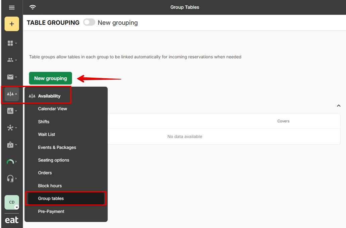346x228 pixels.
Task: Go to Pre-Payment menu entry
Action: (x=51, y=212)
